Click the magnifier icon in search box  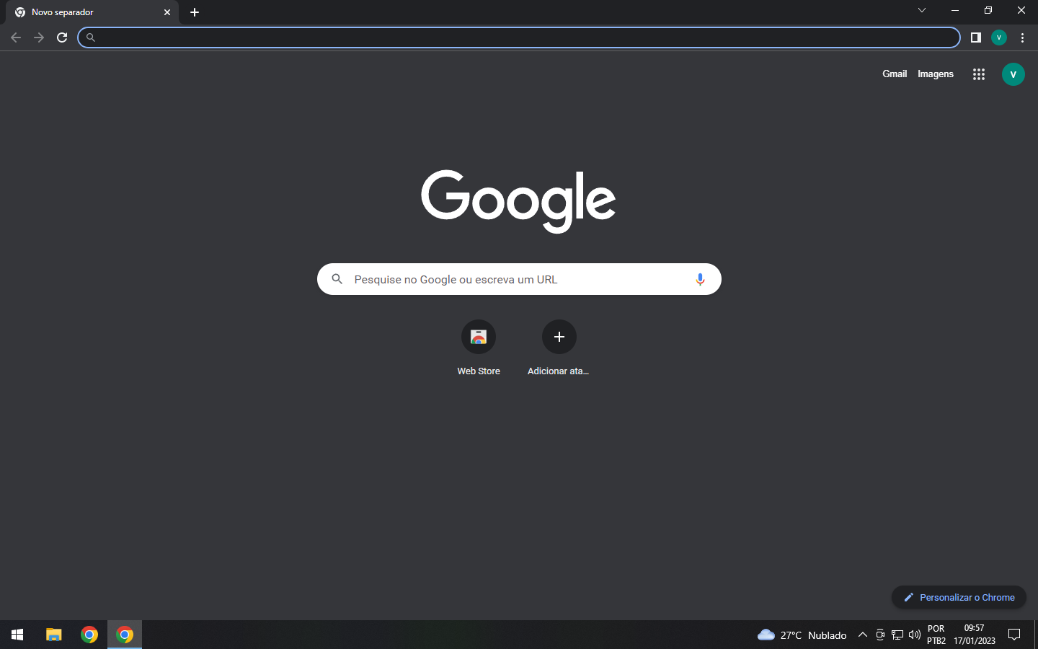tap(337, 279)
